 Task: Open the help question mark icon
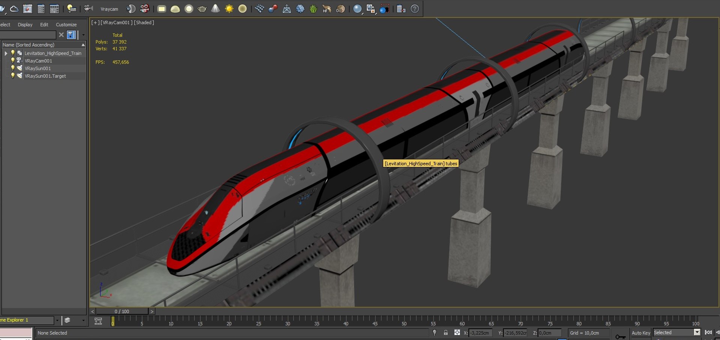pos(415,9)
